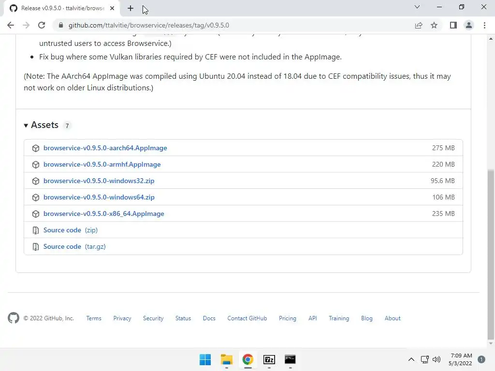Download browservice-v0.9.5.0-windows64.zip

pos(99,197)
